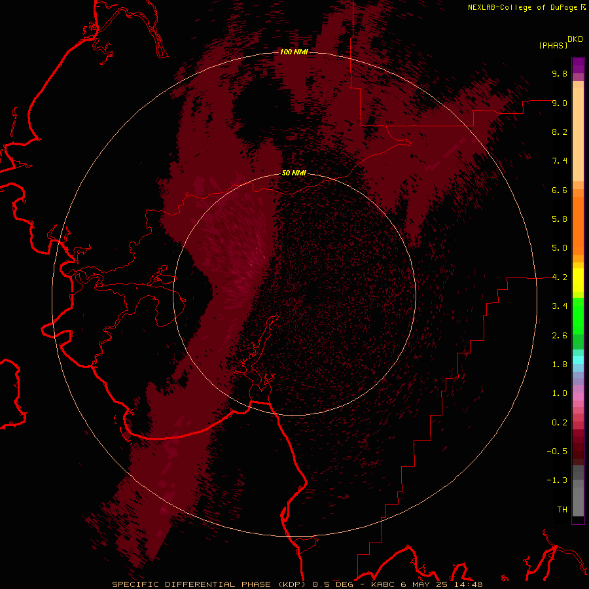Pick the gray band near TH
The image size is (589, 589).
578,501
